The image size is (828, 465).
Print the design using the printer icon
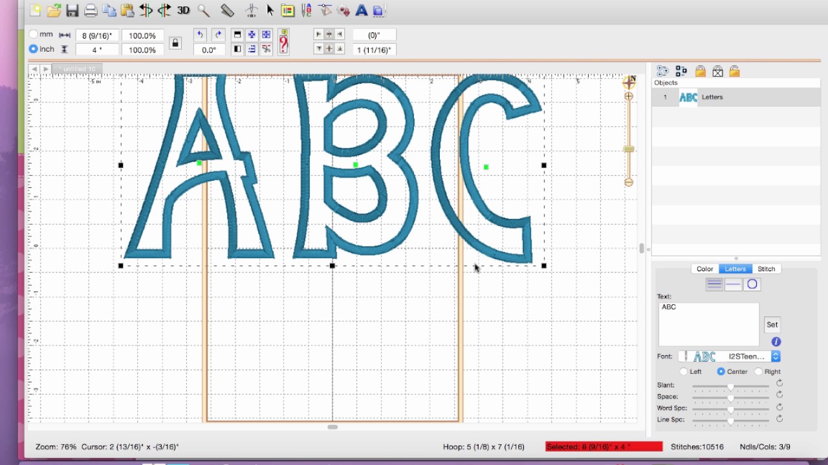(x=91, y=10)
